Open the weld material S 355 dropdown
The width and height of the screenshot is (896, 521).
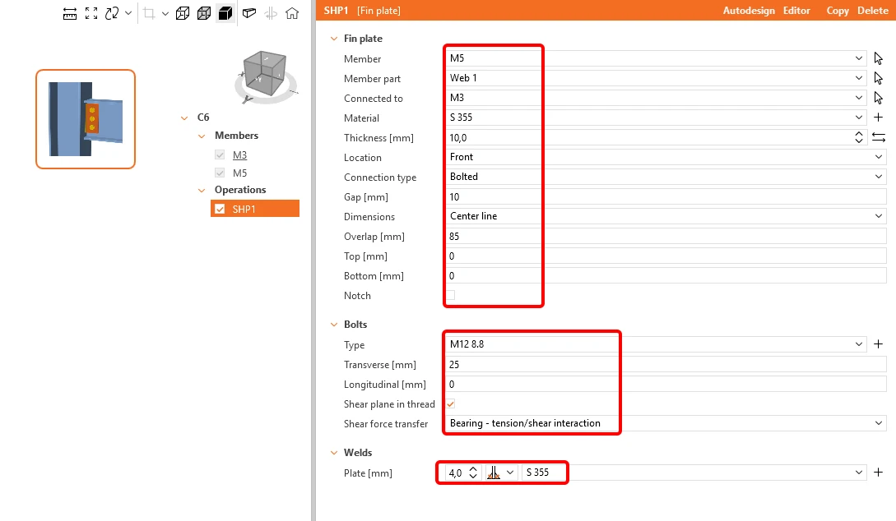click(x=694, y=473)
